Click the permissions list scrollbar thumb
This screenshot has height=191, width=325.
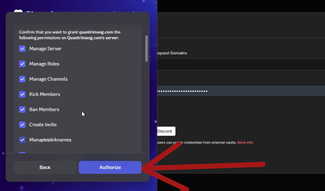(x=147, y=49)
